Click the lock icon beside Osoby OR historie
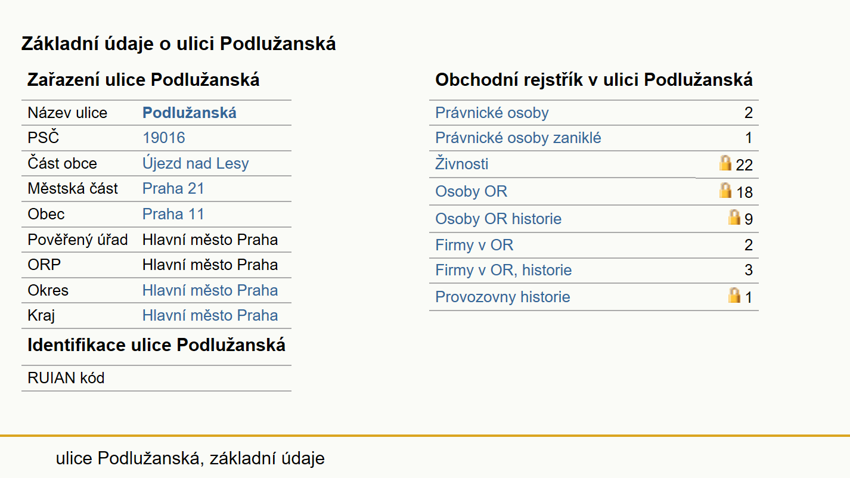Image resolution: width=850 pixels, height=478 pixels. pos(734,217)
